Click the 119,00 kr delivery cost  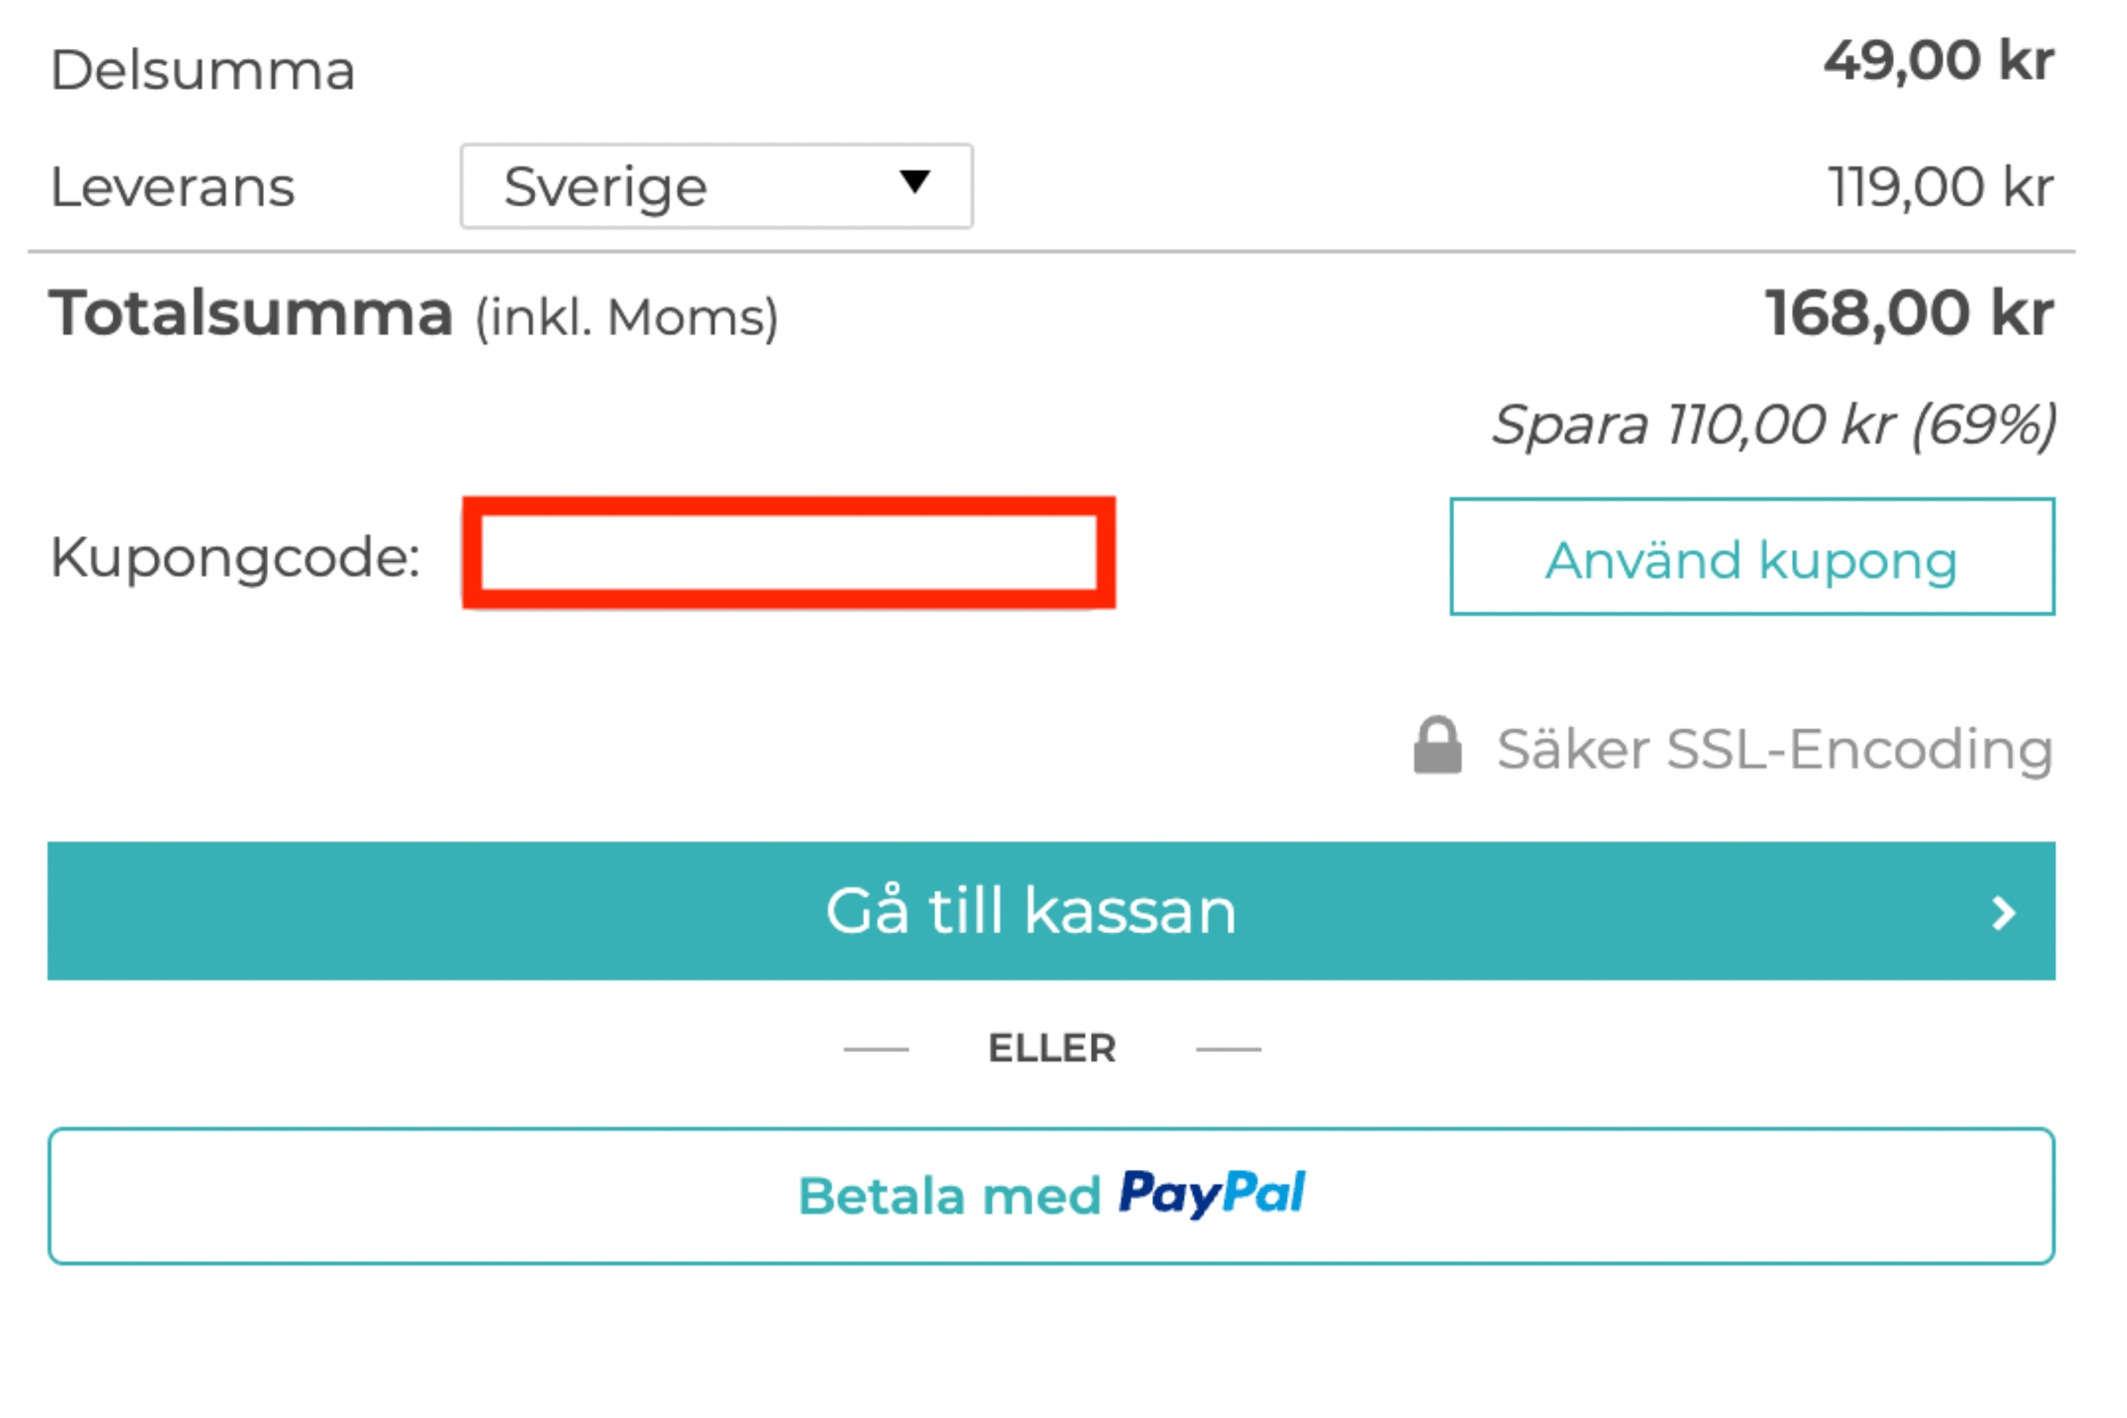click(1941, 186)
